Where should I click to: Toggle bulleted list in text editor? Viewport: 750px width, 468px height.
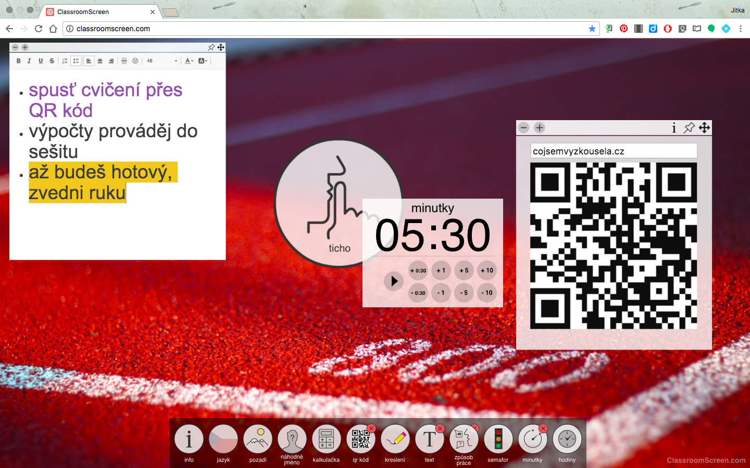(x=76, y=61)
